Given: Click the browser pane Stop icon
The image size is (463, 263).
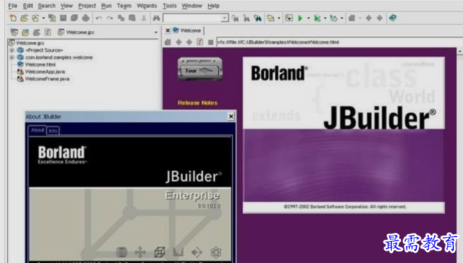Looking at the screenshot, I should (x=210, y=42).
